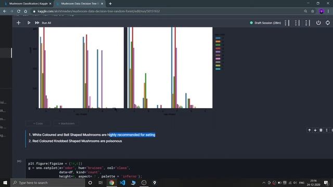Click the blue legend color swatch
Screen dimensions: 333x187
click(218, 38)
